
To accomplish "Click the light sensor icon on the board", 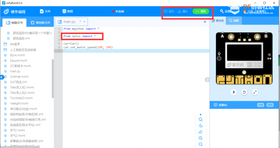I will coord(269,55).
